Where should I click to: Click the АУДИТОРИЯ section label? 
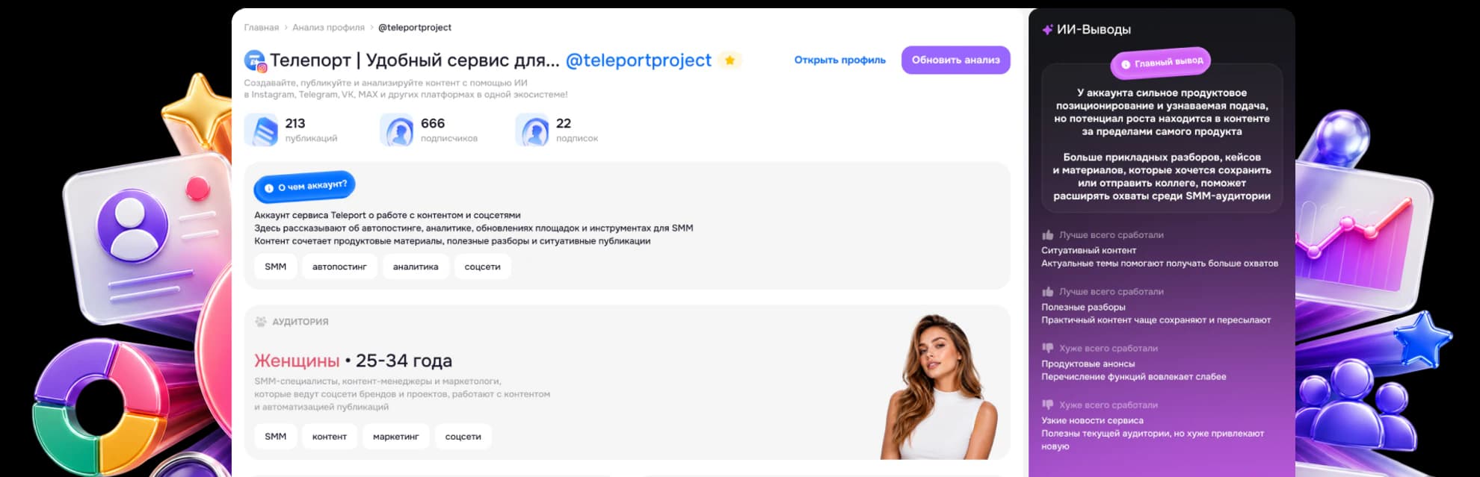click(300, 322)
